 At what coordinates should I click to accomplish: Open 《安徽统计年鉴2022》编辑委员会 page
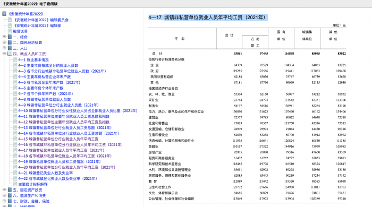pyautogui.click(x=41, y=20)
